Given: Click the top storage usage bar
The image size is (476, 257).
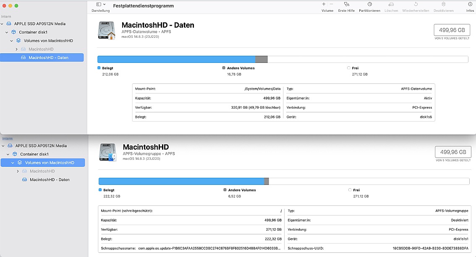Looking at the screenshot, I should (x=282, y=60).
